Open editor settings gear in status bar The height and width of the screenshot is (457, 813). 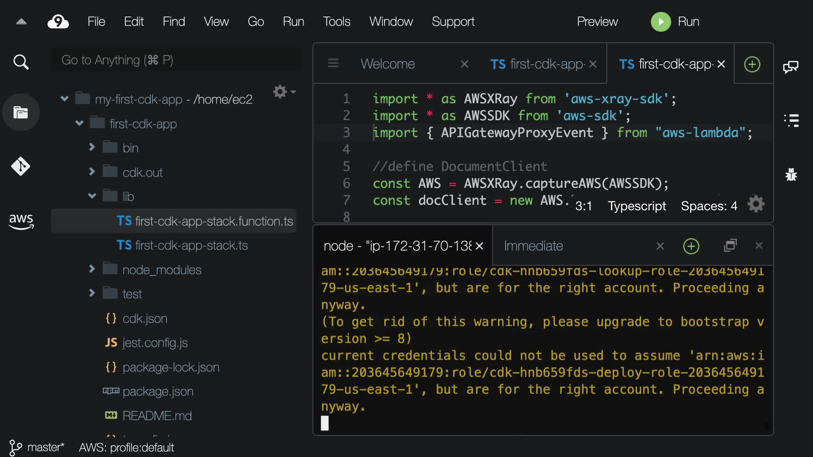pos(756,205)
